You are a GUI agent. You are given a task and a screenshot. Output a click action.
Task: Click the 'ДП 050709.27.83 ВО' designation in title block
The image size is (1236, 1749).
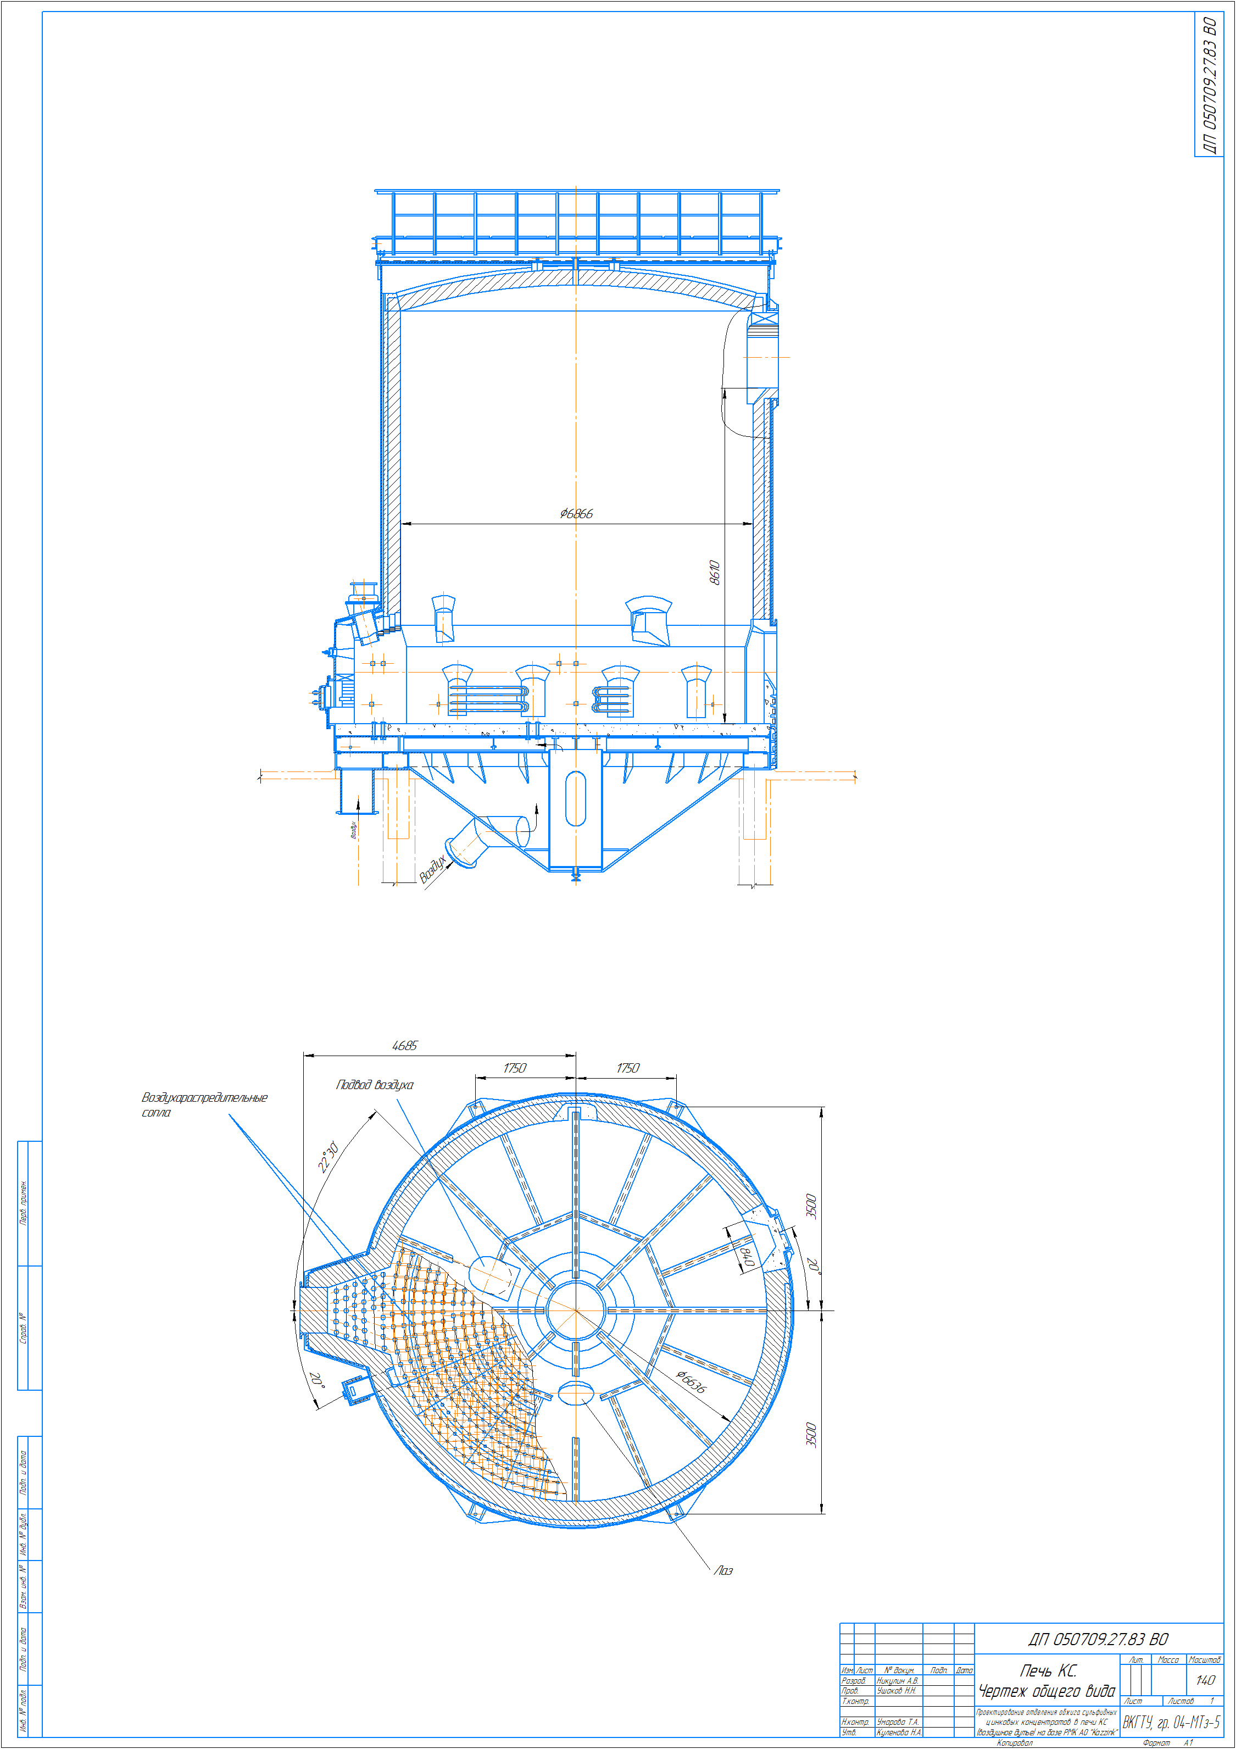tap(1098, 1639)
